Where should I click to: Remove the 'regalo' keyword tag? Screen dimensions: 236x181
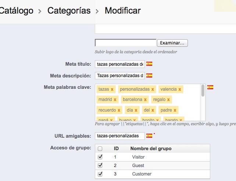[x=168, y=99]
